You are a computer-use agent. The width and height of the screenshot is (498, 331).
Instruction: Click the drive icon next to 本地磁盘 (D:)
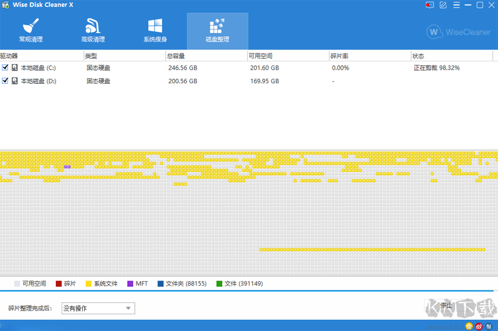point(14,81)
